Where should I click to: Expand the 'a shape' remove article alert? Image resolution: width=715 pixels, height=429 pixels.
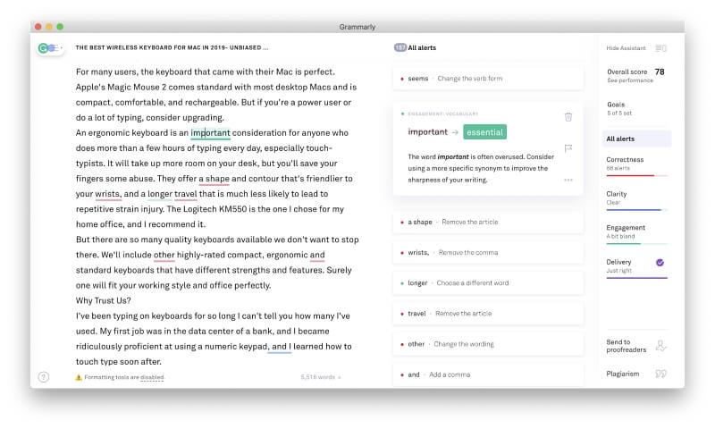click(487, 222)
